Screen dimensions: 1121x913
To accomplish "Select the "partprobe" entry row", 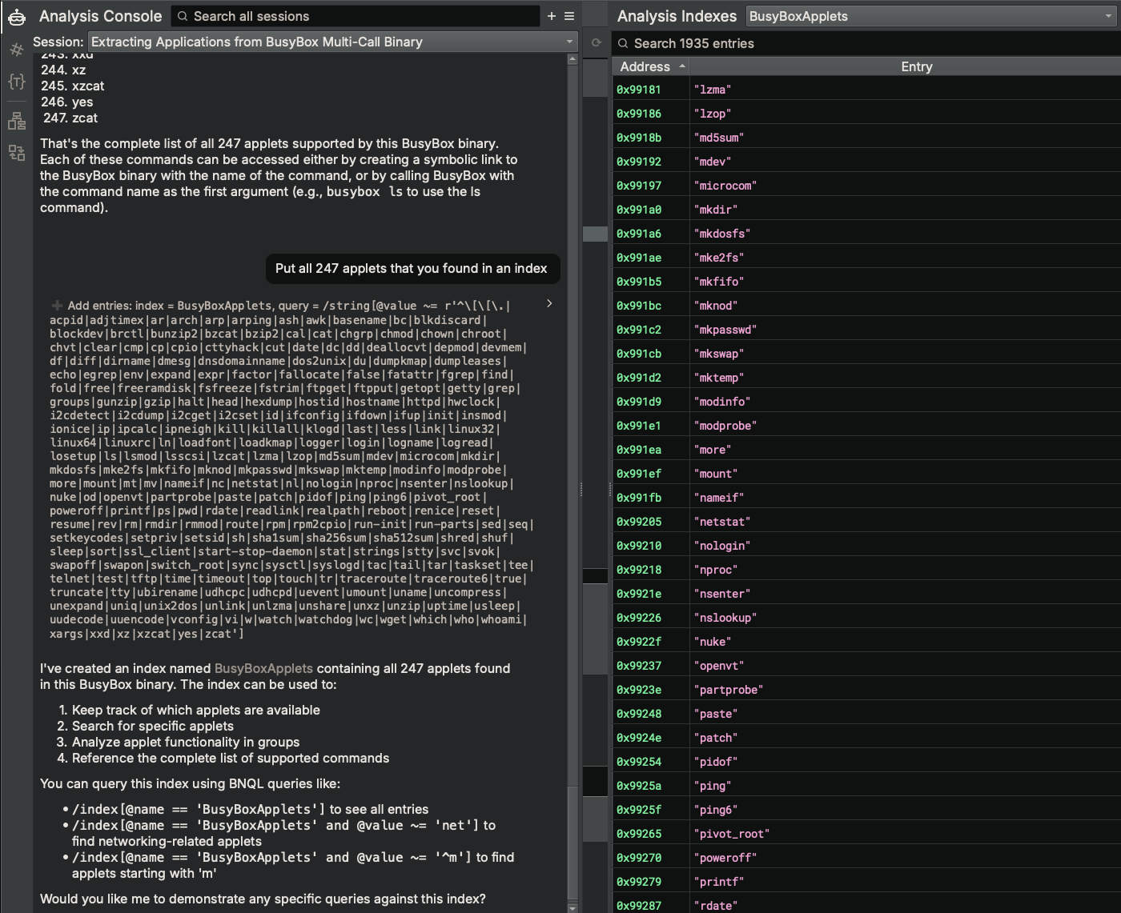I will tap(866, 690).
